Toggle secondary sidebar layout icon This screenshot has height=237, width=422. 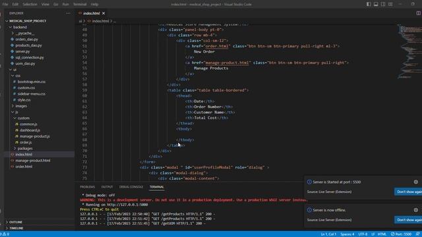tap(383, 5)
